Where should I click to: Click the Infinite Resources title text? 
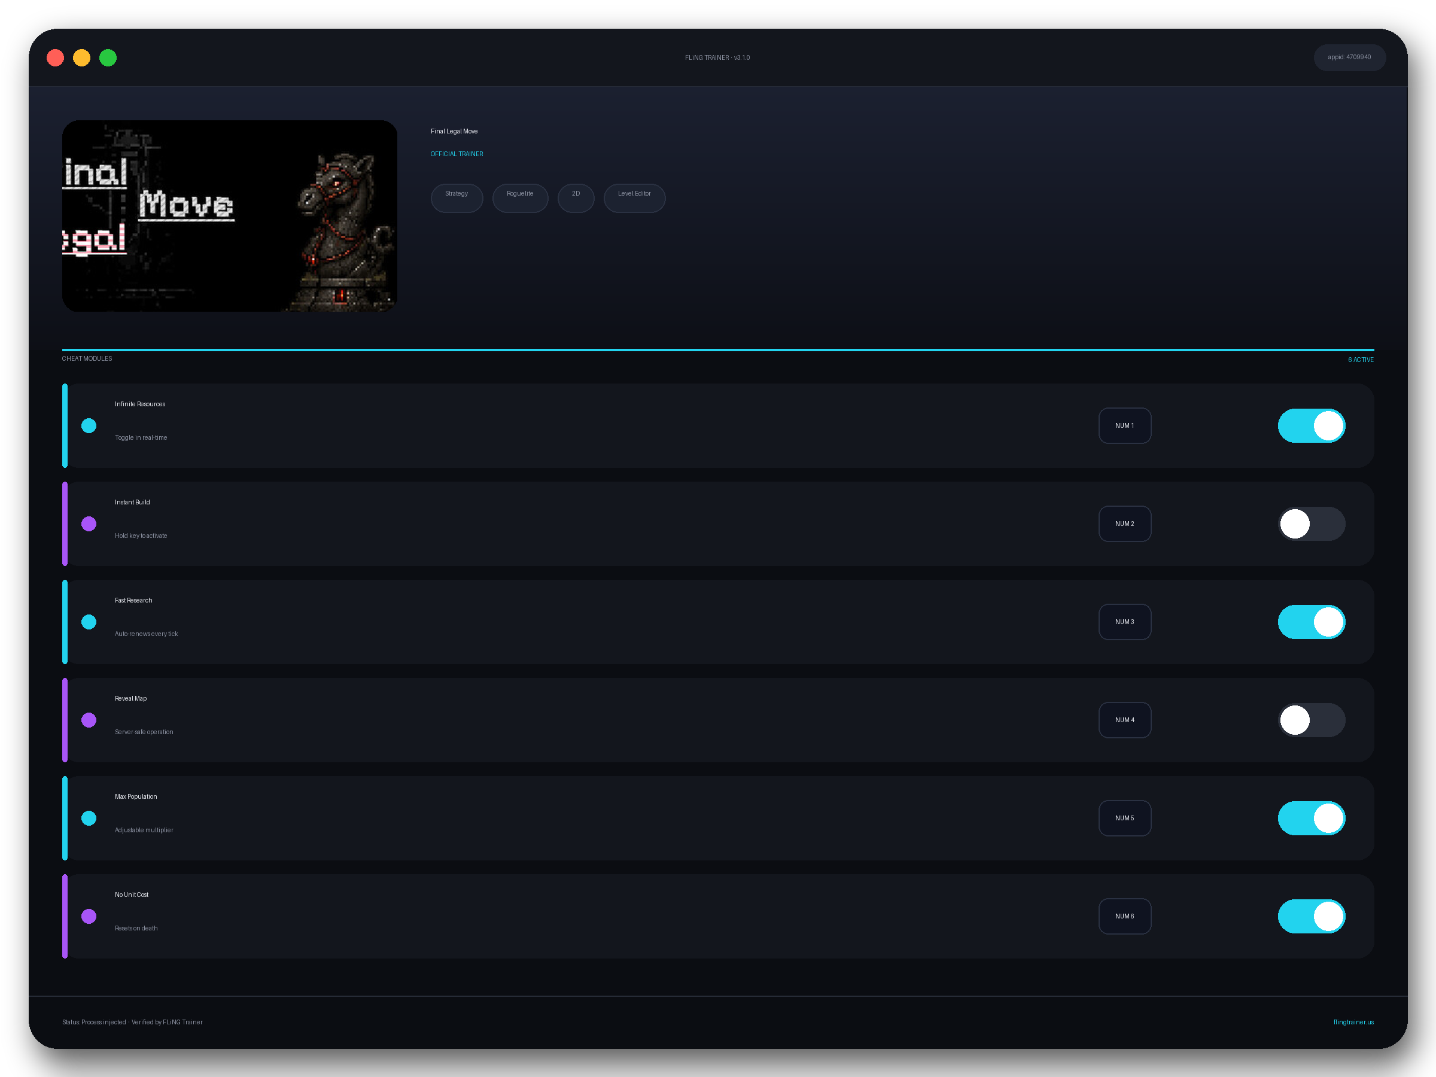(139, 404)
